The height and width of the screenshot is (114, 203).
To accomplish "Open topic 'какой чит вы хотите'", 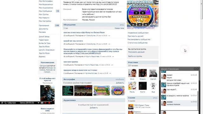I will click(x=73, y=41).
